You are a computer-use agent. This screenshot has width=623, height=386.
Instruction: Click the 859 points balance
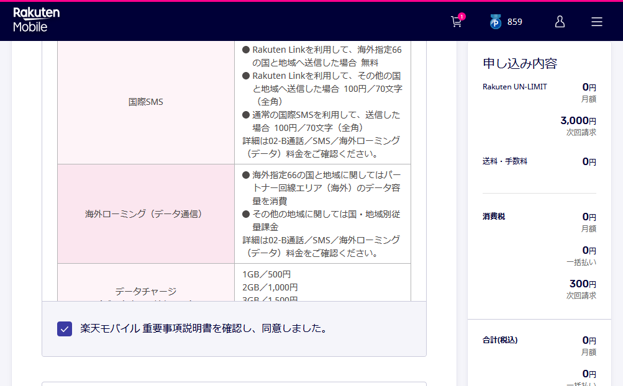coord(514,22)
